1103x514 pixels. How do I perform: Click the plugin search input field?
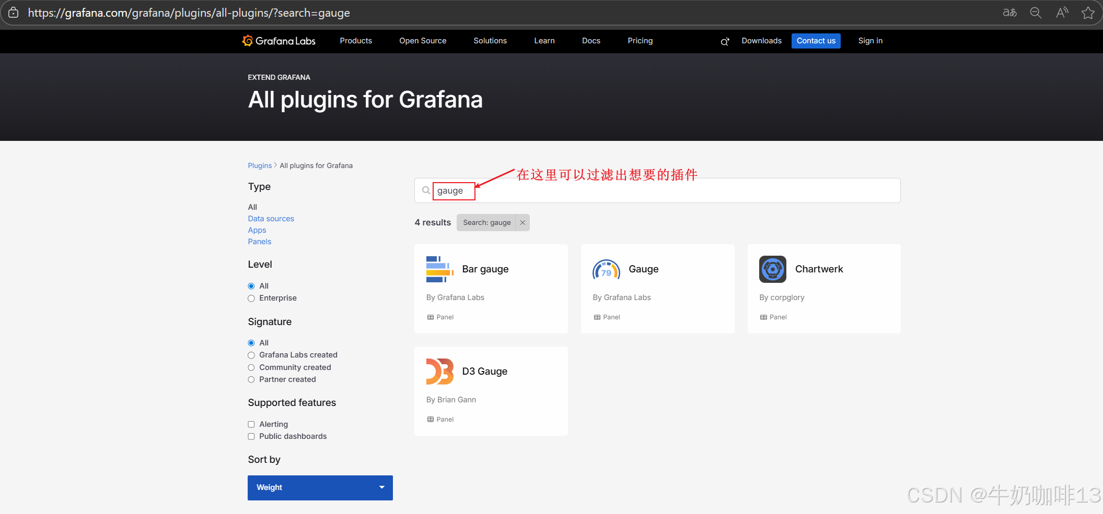click(x=657, y=190)
